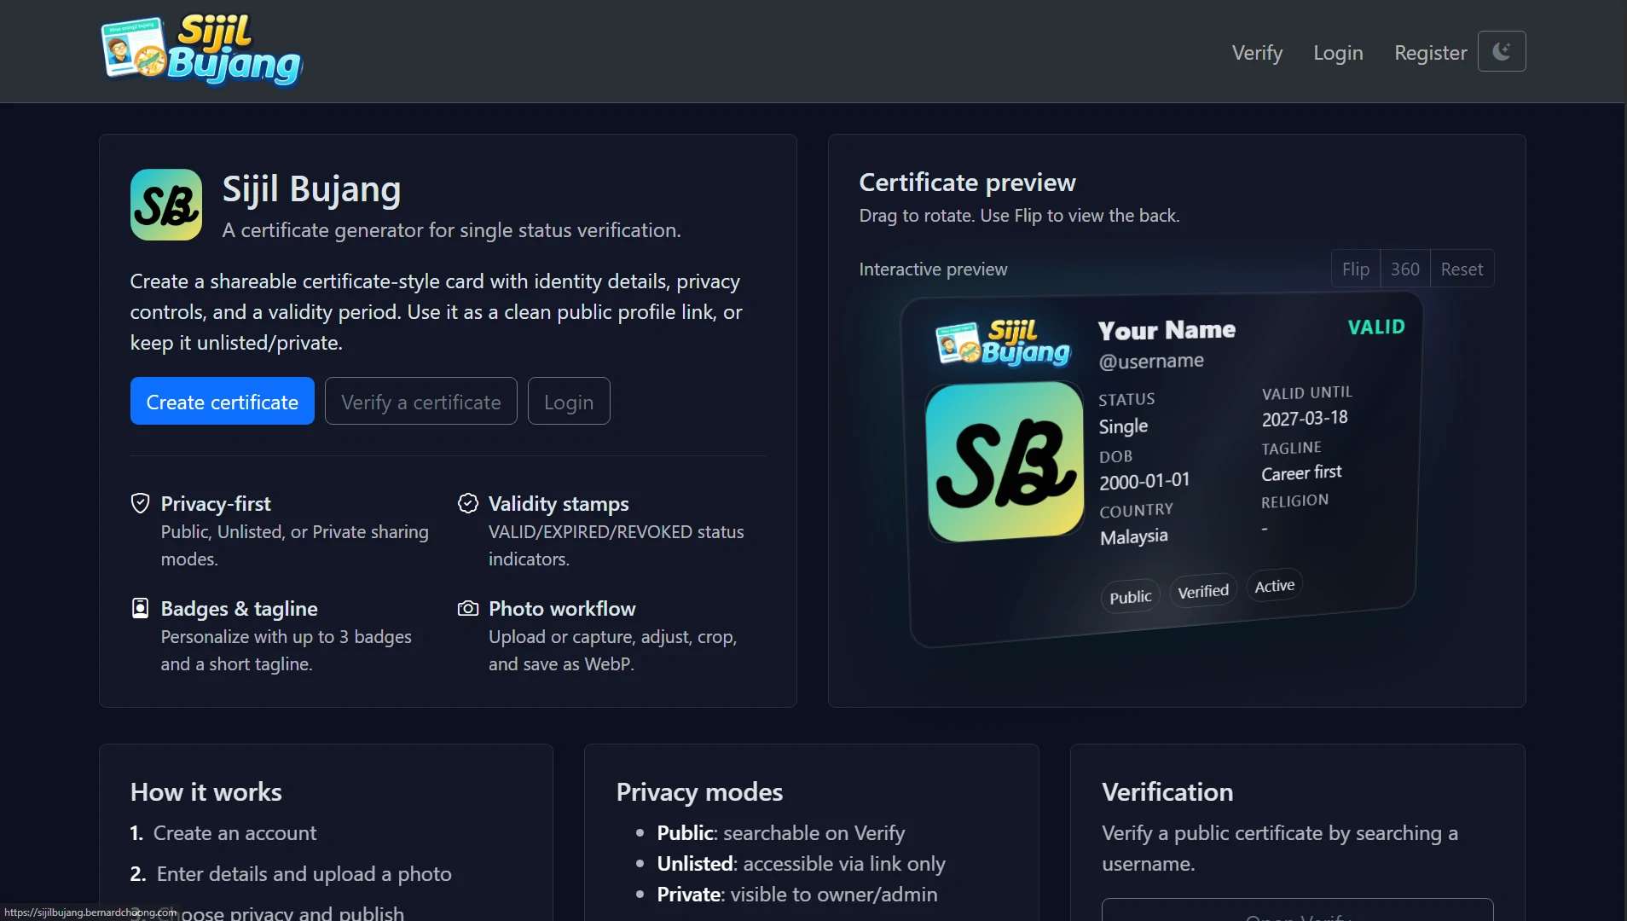The image size is (1627, 921).
Task: Click the Login button below description
Action: [569, 401]
